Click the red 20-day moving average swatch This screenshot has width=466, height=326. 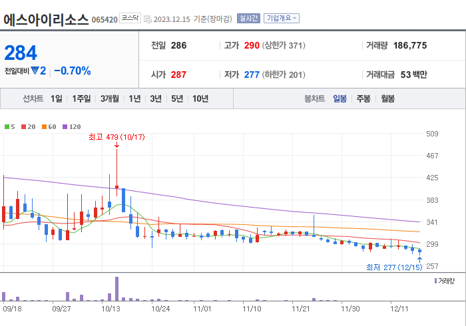tap(24, 127)
